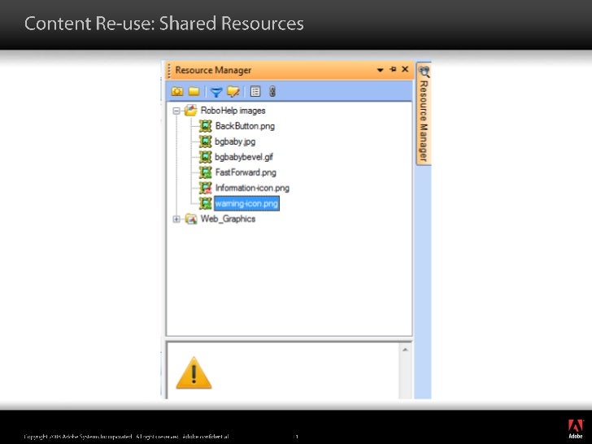Select Information-icon.png file
Screen dimensions: 592x444
[x=252, y=188]
